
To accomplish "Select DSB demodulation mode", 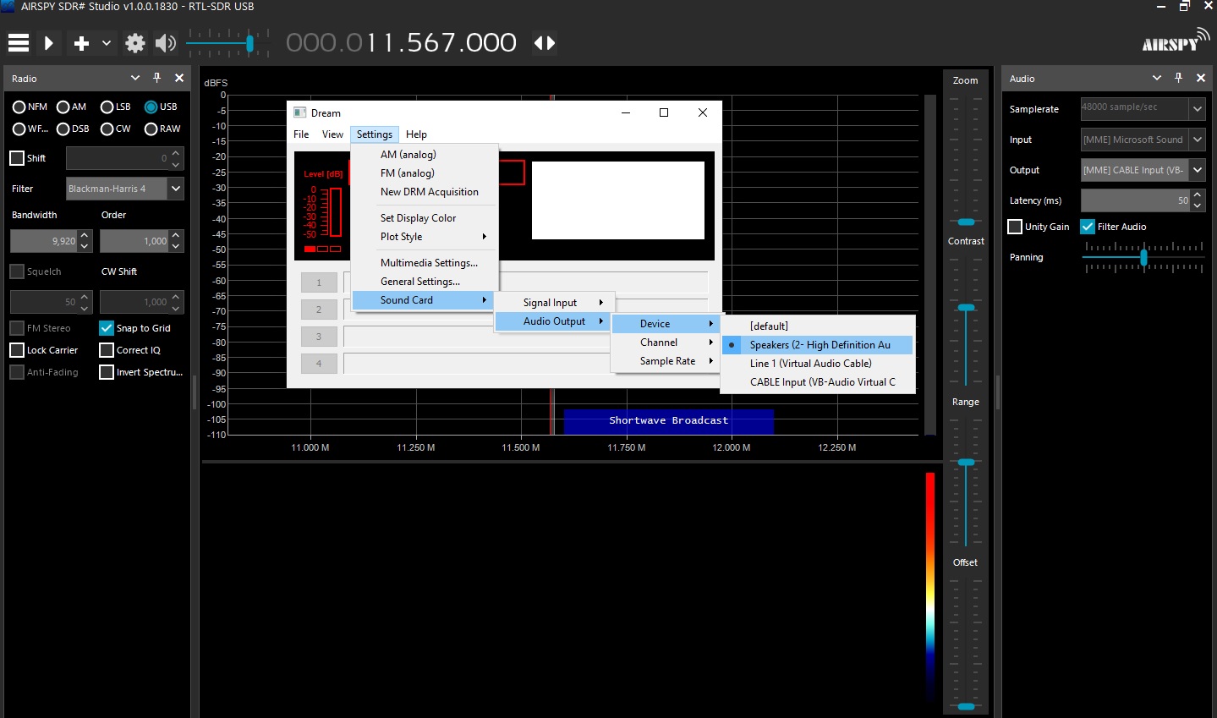I will coord(73,129).
